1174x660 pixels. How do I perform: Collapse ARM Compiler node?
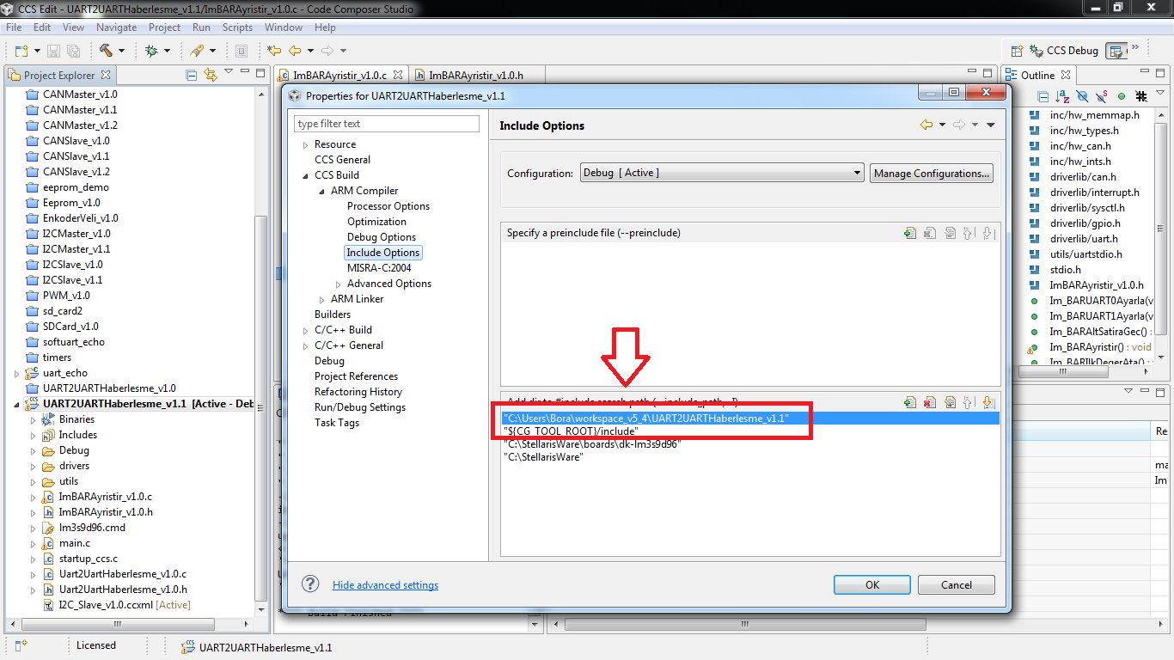pyautogui.click(x=321, y=191)
